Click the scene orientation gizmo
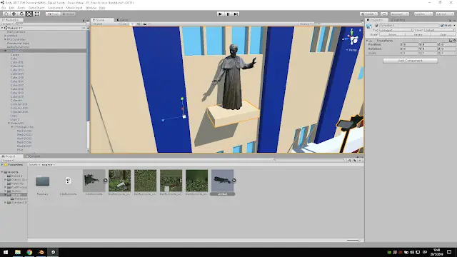 tap(352, 38)
